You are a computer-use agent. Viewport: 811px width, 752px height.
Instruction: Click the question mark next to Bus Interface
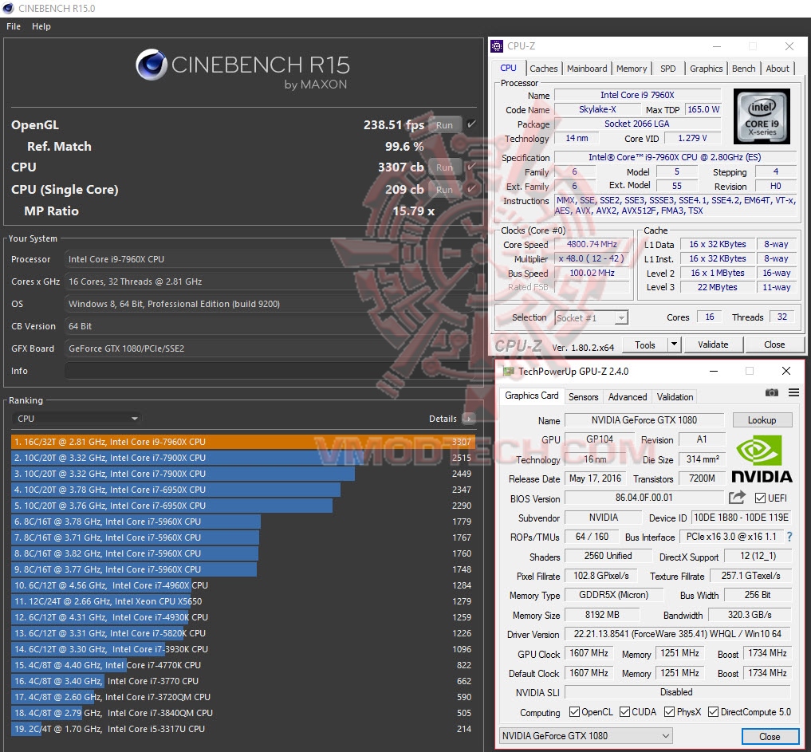pos(789,537)
